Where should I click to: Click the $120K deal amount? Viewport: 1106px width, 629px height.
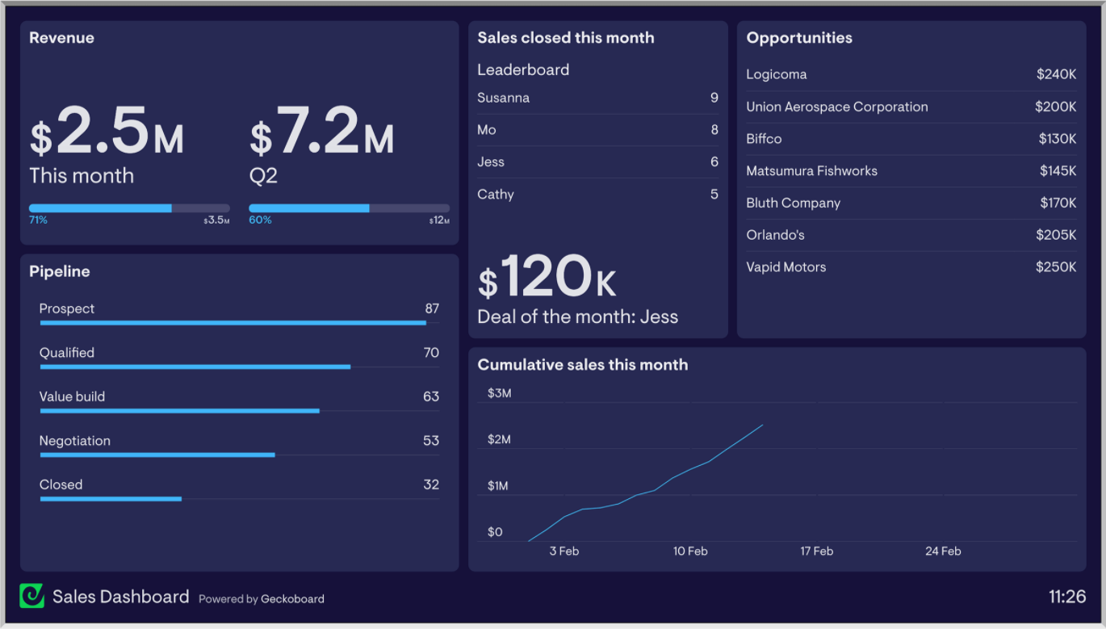click(x=547, y=276)
